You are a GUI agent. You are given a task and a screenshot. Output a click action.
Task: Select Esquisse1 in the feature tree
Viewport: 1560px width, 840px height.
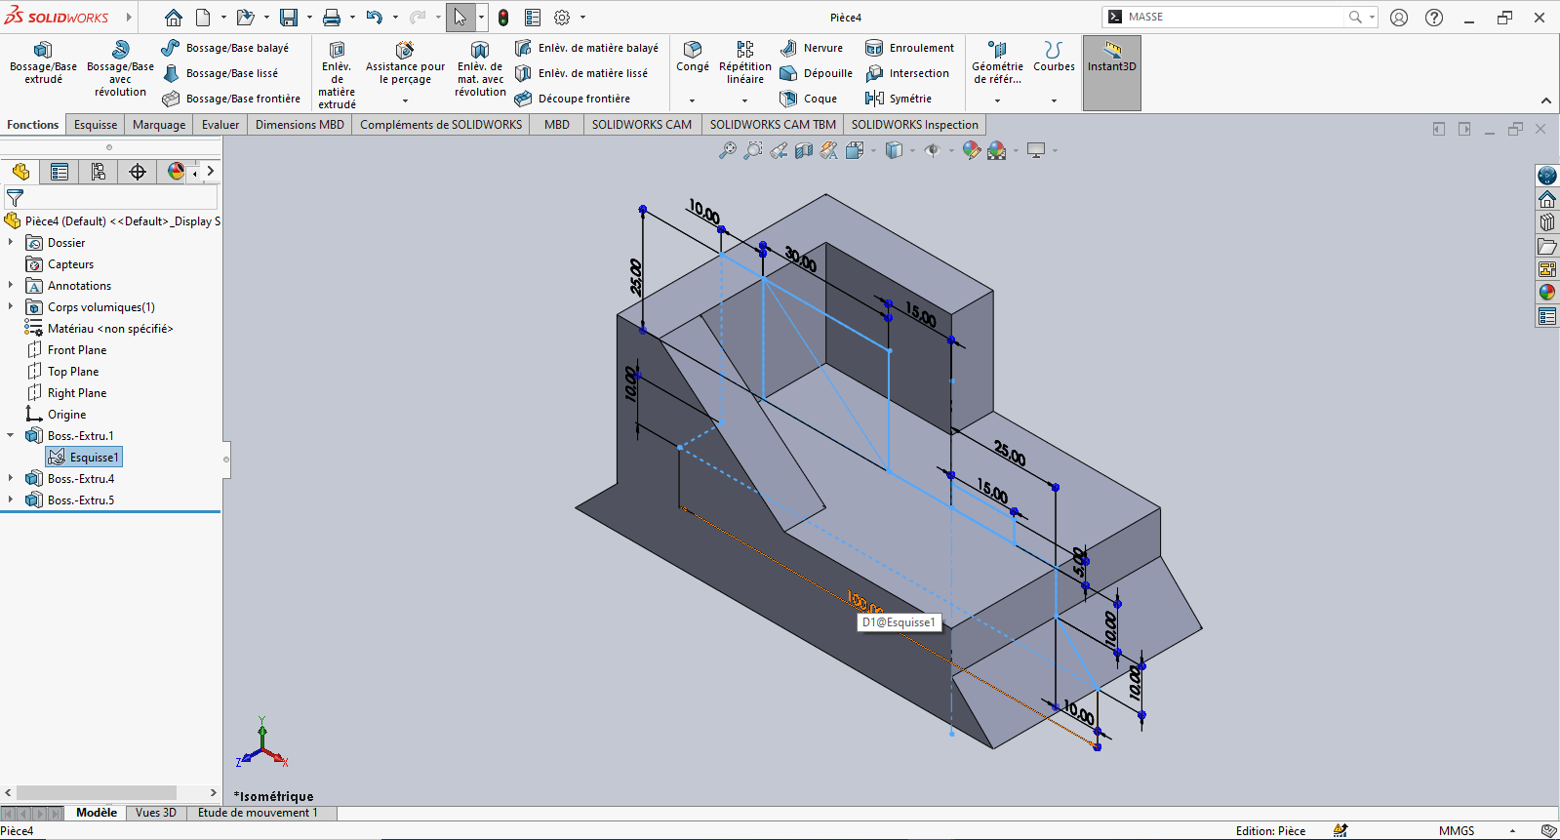pyautogui.click(x=93, y=458)
